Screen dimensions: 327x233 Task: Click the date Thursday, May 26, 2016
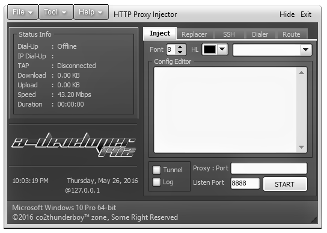pyautogui.click(x=102, y=181)
